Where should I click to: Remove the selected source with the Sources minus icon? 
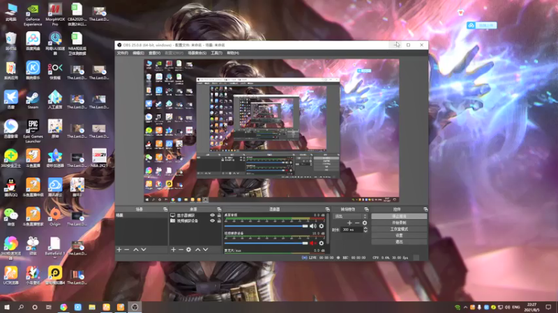[x=181, y=250]
